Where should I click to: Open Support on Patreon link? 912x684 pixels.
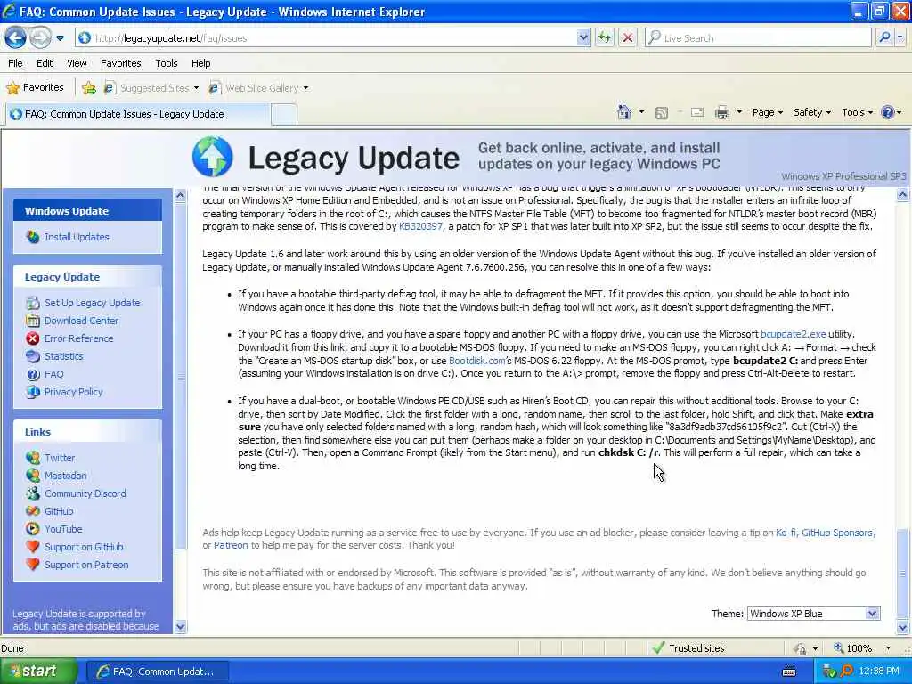86,564
